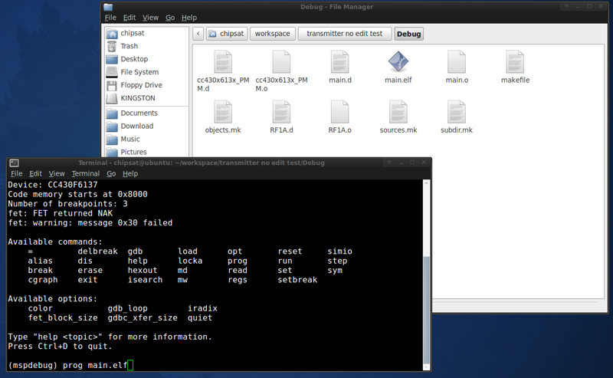This screenshot has width=613, height=378.
Task: Click the File Manager window title icon
Action: click(108, 7)
